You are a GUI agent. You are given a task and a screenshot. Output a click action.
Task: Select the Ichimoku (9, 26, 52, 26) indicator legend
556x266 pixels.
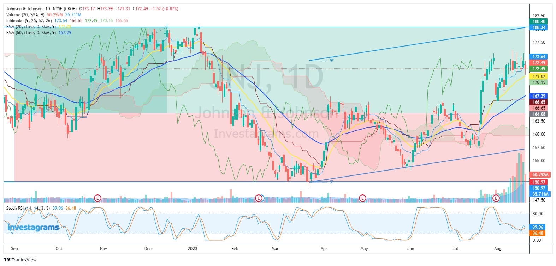(x=29, y=21)
